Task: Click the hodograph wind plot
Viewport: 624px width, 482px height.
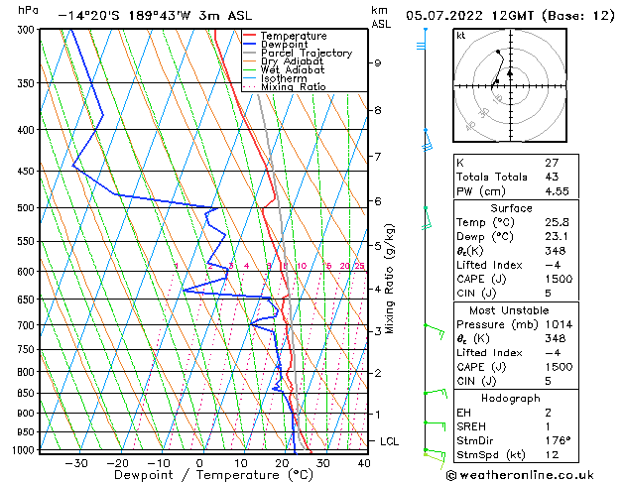Action: point(510,85)
